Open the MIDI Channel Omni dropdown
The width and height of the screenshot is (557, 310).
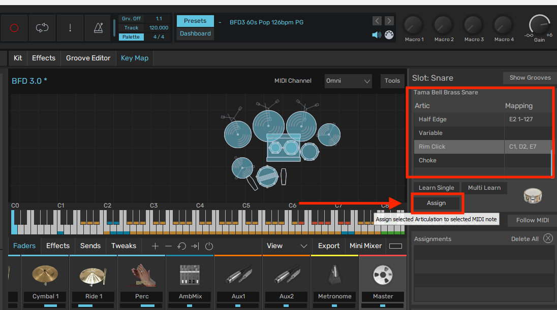(348, 81)
